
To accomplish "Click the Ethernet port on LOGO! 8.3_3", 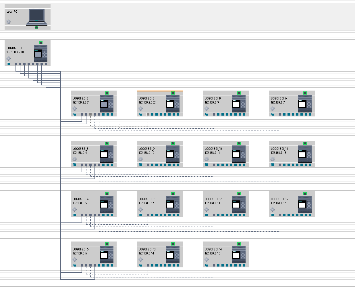I will pos(107,143).
